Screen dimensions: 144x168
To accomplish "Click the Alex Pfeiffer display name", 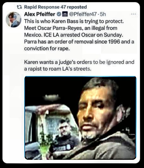I will [39, 14].
